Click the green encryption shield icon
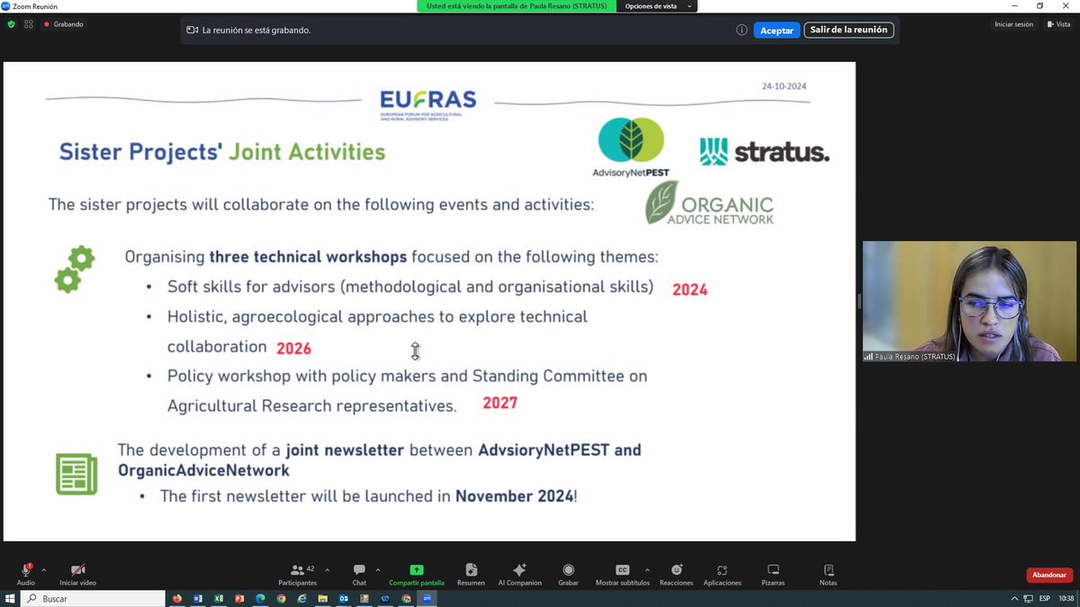This screenshot has width=1080, height=607. [x=11, y=24]
